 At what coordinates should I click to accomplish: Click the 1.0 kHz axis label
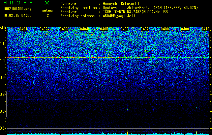[x=3, y=61]
